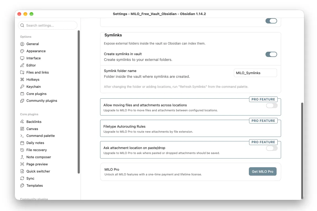Click the Hotkeys command-key icon

click(22, 80)
